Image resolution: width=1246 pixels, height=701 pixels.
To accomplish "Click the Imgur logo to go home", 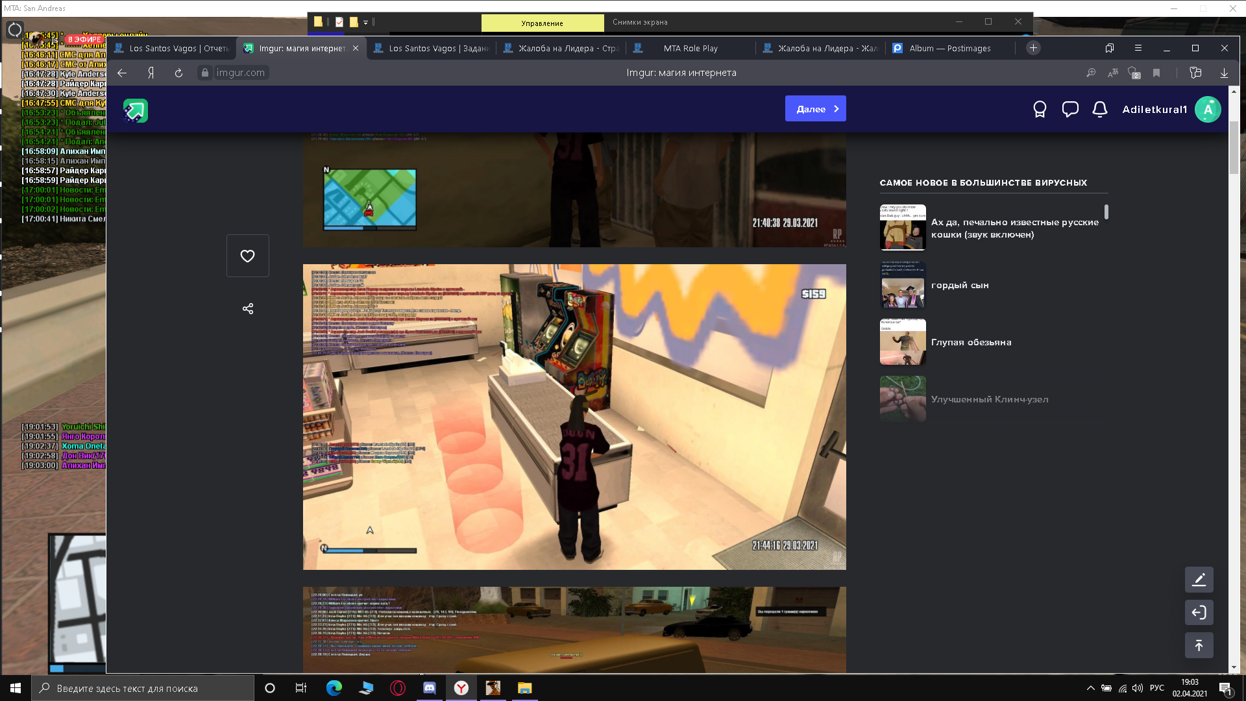I will tap(136, 110).
